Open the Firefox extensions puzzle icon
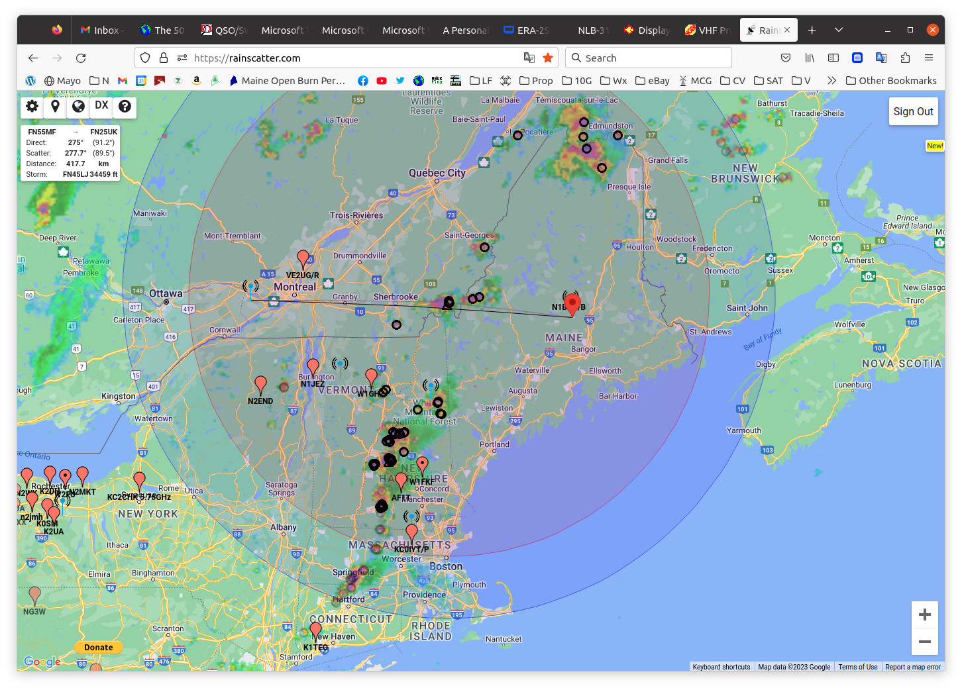Screen dimensions: 962x690 (x=905, y=58)
